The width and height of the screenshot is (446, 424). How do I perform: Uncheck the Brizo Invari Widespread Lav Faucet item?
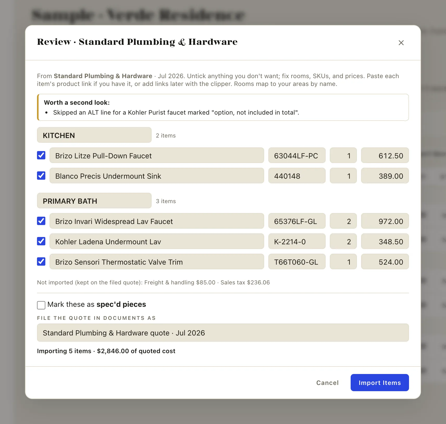pyautogui.click(x=41, y=221)
